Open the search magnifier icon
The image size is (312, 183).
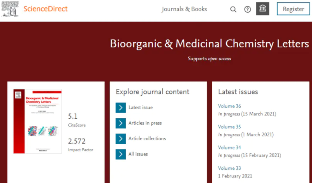(x=233, y=9)
